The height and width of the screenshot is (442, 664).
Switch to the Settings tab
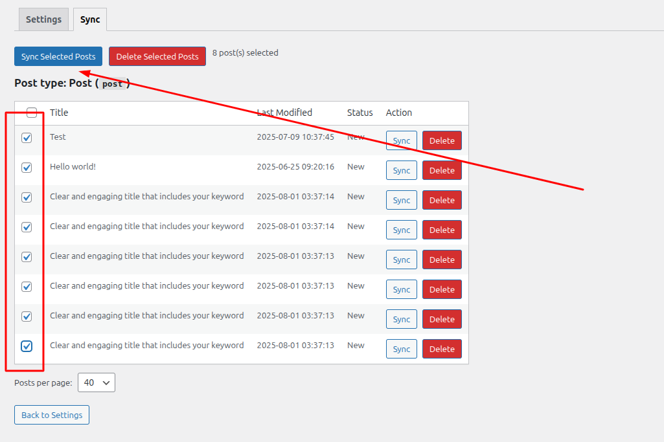43,19
